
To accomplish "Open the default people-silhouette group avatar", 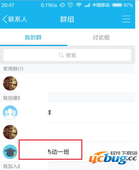I will tap(10, 112).
